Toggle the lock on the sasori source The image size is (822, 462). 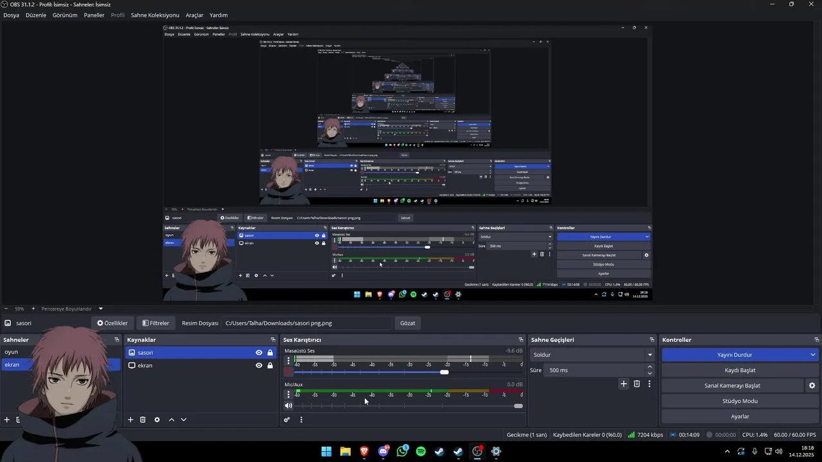click(x=270, y=352)
